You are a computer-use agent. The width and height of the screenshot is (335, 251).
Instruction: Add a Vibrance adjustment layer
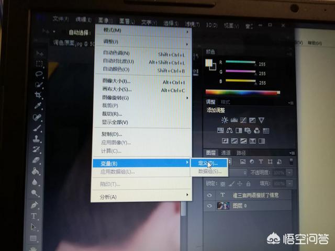261,120
